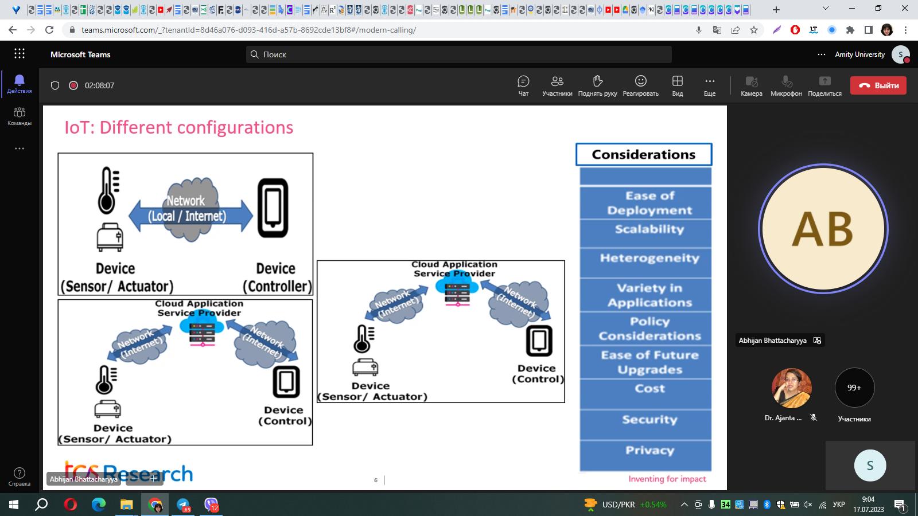
Task: Raise your hand in the meeting
Action: (597, 85)
